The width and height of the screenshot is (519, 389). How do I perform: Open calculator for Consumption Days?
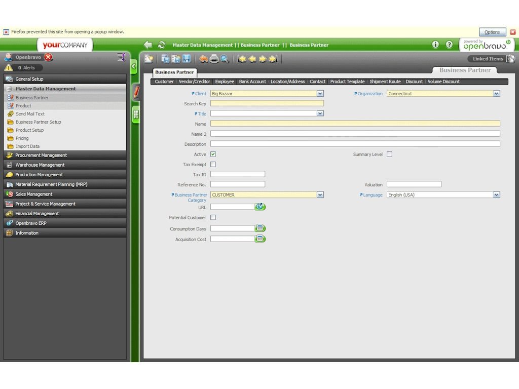point(260,228)
